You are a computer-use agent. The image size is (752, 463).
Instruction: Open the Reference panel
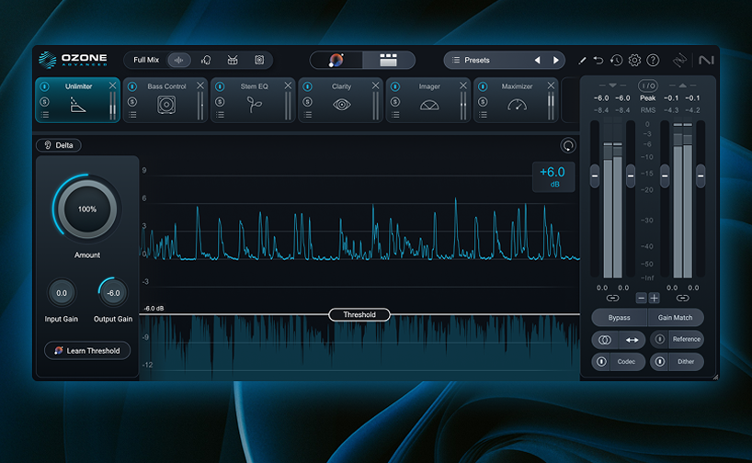[687, 339]
